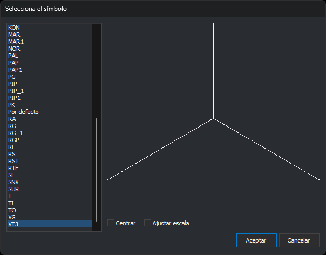Screen dimensions: 326x255
Task: Choose the NOR symbol
Action: coord(50,49)
